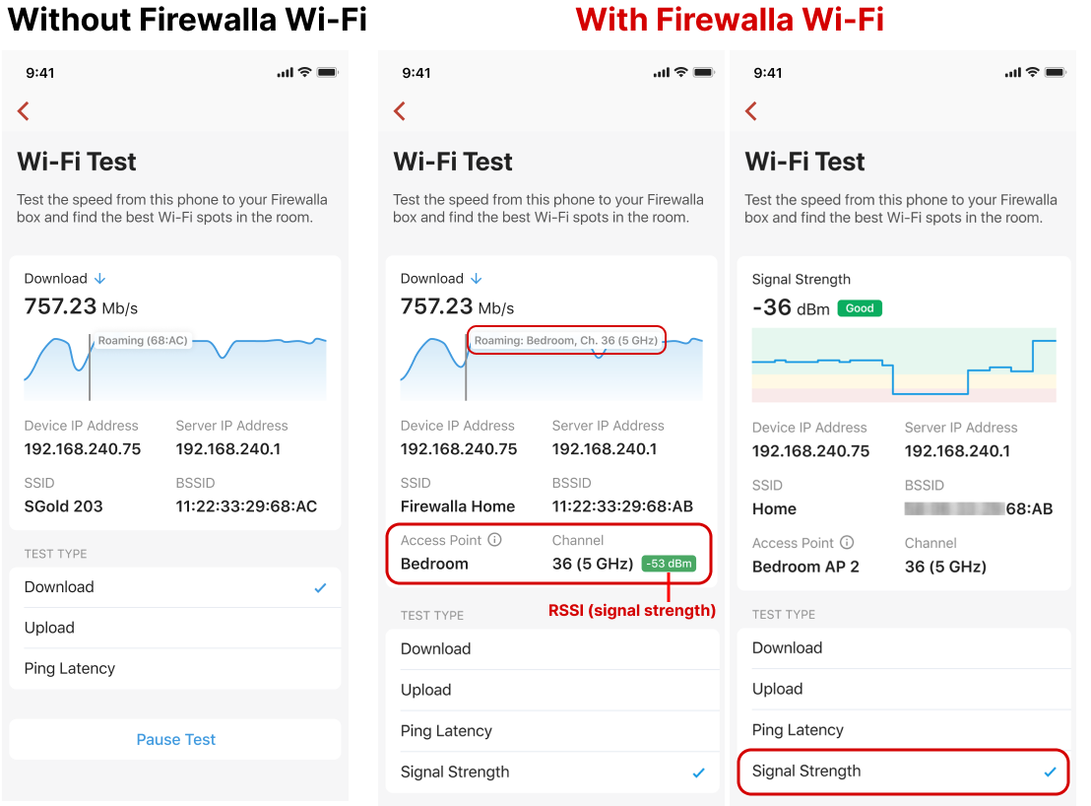Viewport: 1091px width, 806px height.
Task: Tap Access Point info icon in middle screen
Action: [x=495, y=540]
